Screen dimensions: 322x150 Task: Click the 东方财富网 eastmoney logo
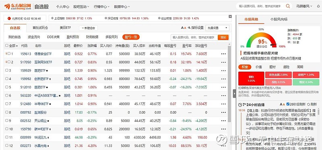pyautogui.click(x=18, y=6)
